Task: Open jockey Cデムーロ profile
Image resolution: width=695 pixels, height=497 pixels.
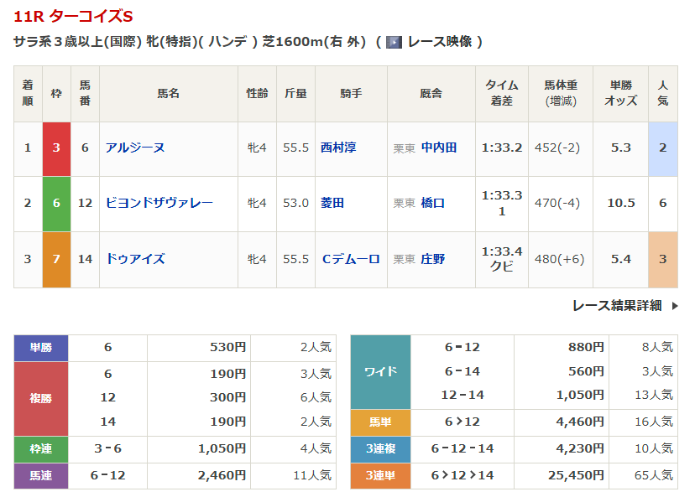Action: (x=351, y=259)
